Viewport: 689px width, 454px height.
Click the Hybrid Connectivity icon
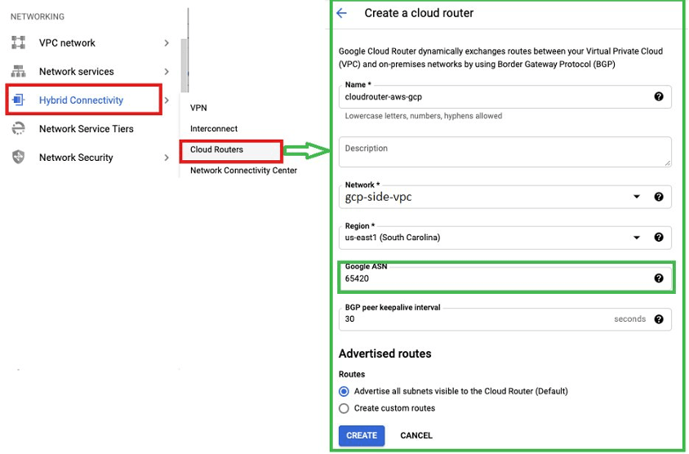18,100
